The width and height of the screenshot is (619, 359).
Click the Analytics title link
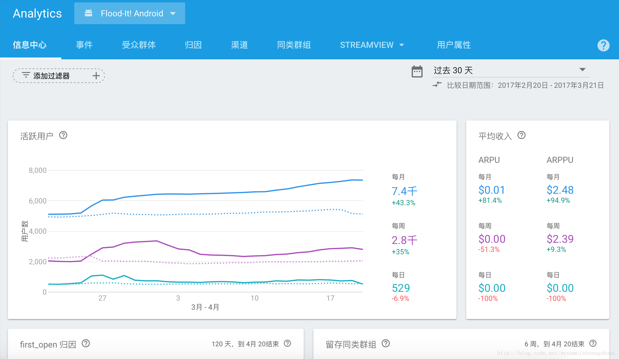[x=37, y=13]
